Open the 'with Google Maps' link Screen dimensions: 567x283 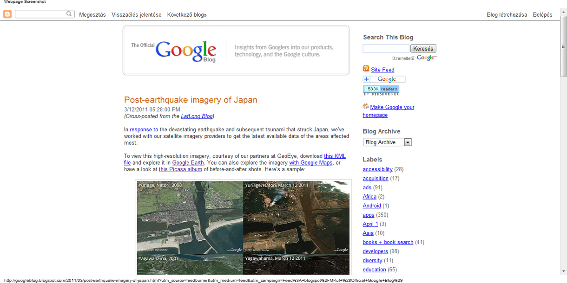pyautogui.click(x=311, y=163)
